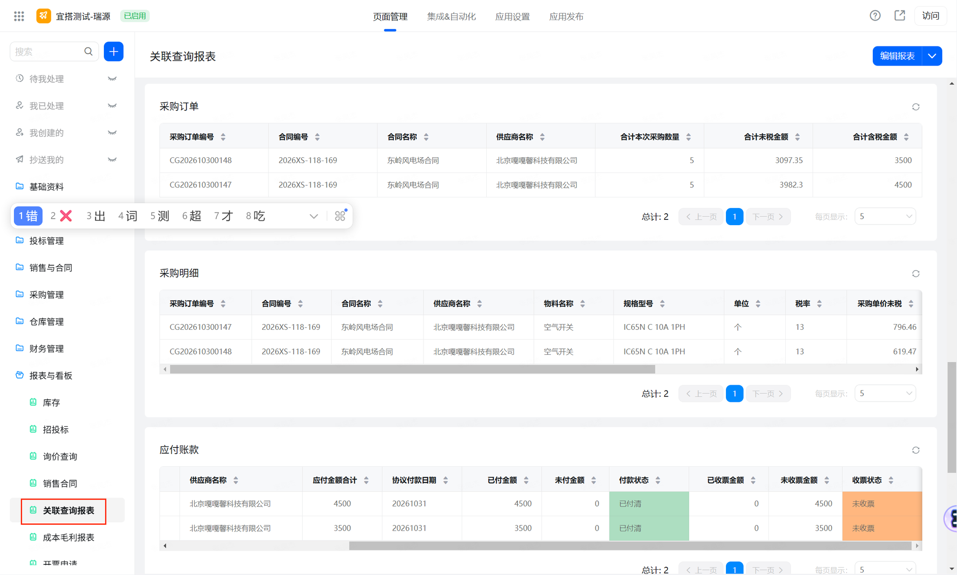Open 每页显示 dropdown under 采购明细
Image resolution: width=957 pixels, height=575 pixels.
[x=885, y=393]
